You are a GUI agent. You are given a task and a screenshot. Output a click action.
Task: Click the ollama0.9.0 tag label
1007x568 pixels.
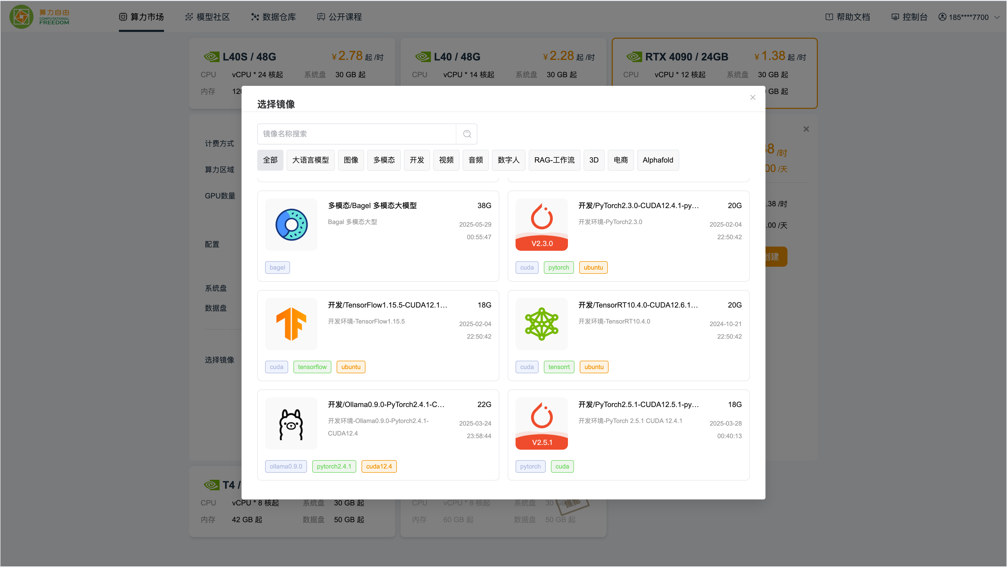pyautogui.click(x=286, y=466)
